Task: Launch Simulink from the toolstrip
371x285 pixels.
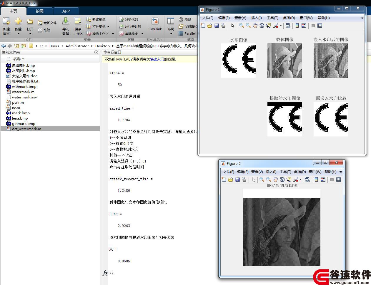Action: point(155,24)
